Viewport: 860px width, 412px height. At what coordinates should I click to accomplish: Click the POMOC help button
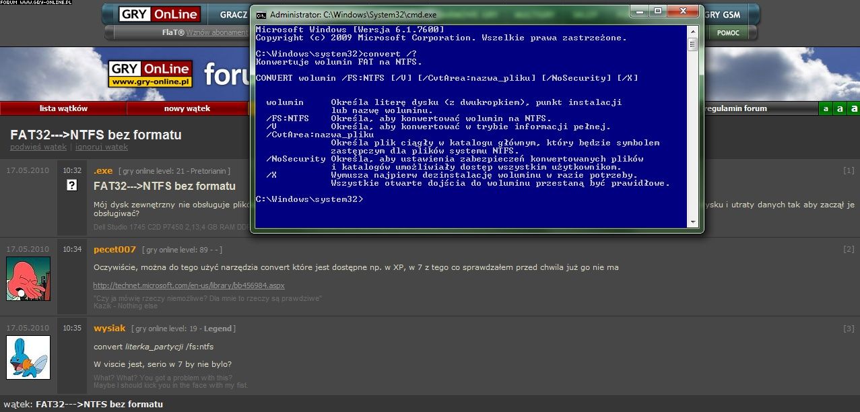pos(728,33)
